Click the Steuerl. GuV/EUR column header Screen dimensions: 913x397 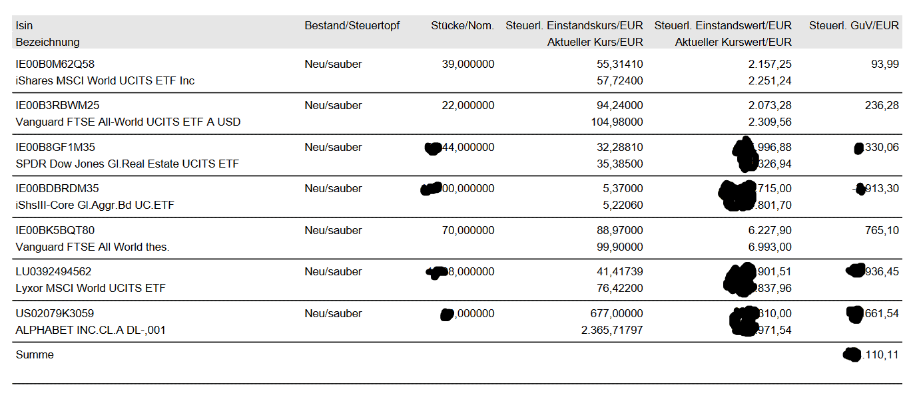(x=854, y=26)
